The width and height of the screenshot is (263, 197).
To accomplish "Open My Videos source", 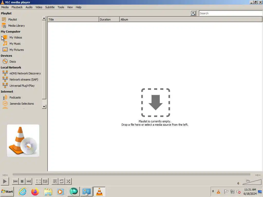I will tap(16, 37).
